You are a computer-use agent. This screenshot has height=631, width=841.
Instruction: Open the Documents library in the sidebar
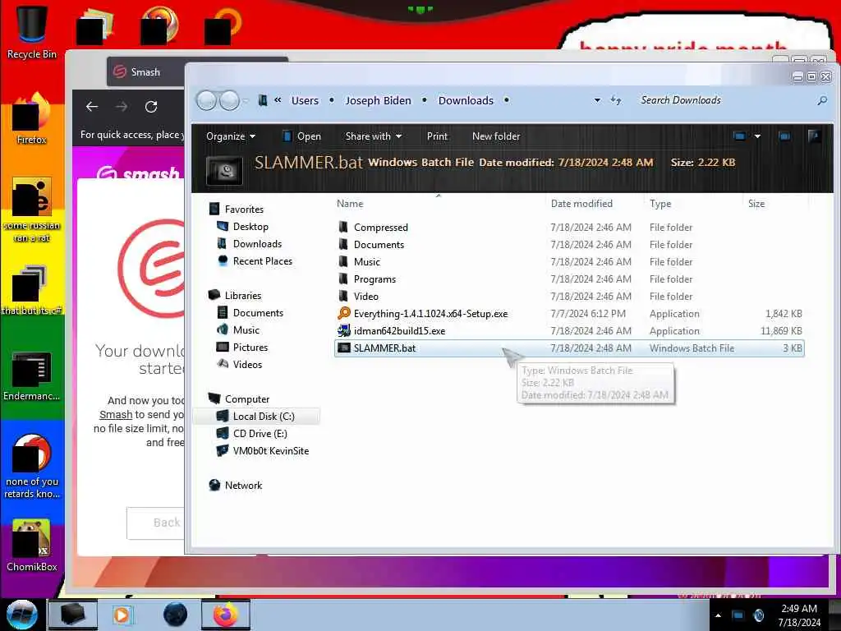258,312
